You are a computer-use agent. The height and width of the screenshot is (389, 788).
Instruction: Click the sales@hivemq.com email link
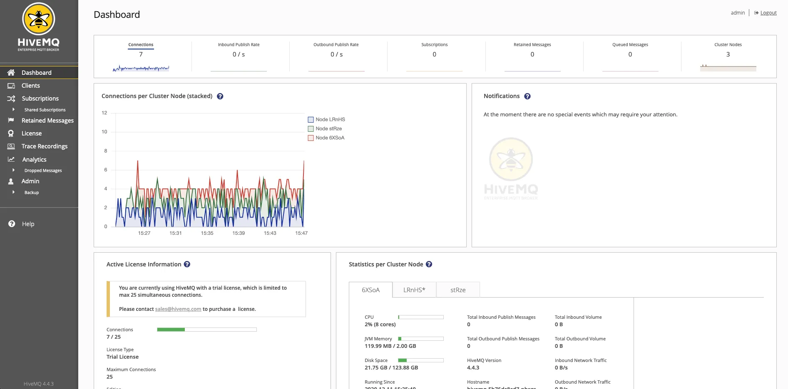coord(178,309)
